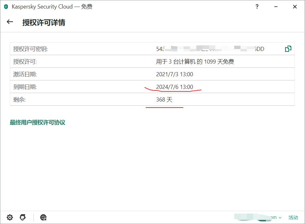The width and height of the screenshot is (305, 224).
Task: Click the 激活日期 label
Action: [25, 74]
